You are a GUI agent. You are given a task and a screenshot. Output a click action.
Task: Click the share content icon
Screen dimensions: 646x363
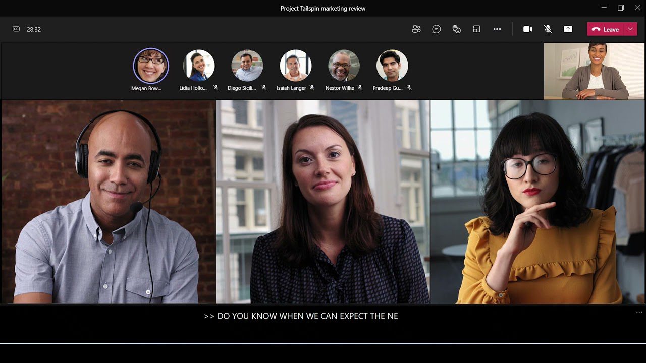[x=568, y=29]
